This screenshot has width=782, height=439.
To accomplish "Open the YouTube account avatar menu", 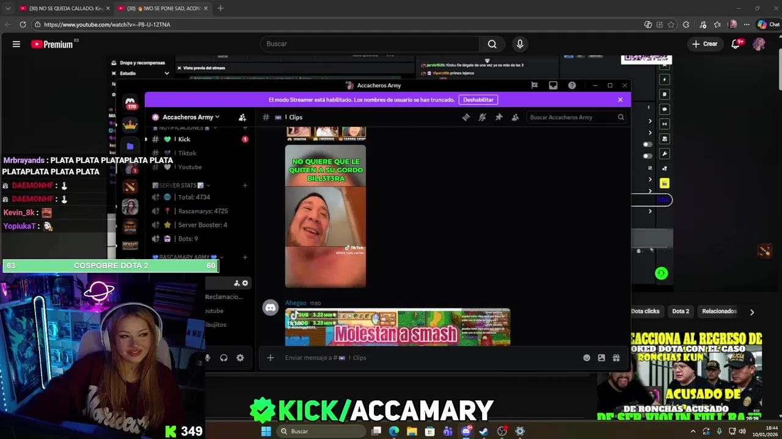I will tap(759, 44).
